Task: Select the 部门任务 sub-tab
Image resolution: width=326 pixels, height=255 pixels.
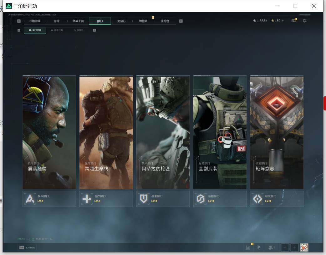Action: 35,30
